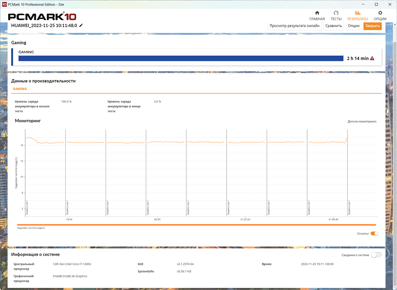Click the 16:40 time label on the chart
397x290 pixels.
[x=69, y=219]
